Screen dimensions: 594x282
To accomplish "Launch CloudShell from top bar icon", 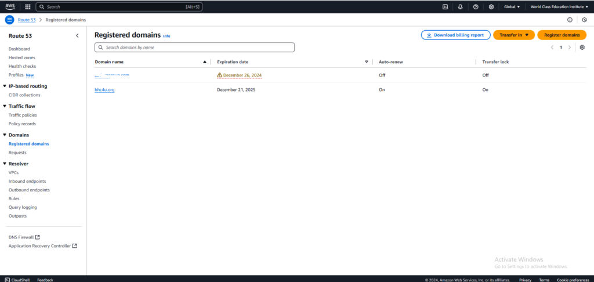I will 445,7.
